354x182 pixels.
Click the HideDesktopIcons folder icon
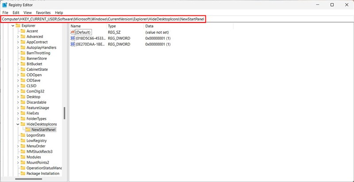(x=23, y=124)
